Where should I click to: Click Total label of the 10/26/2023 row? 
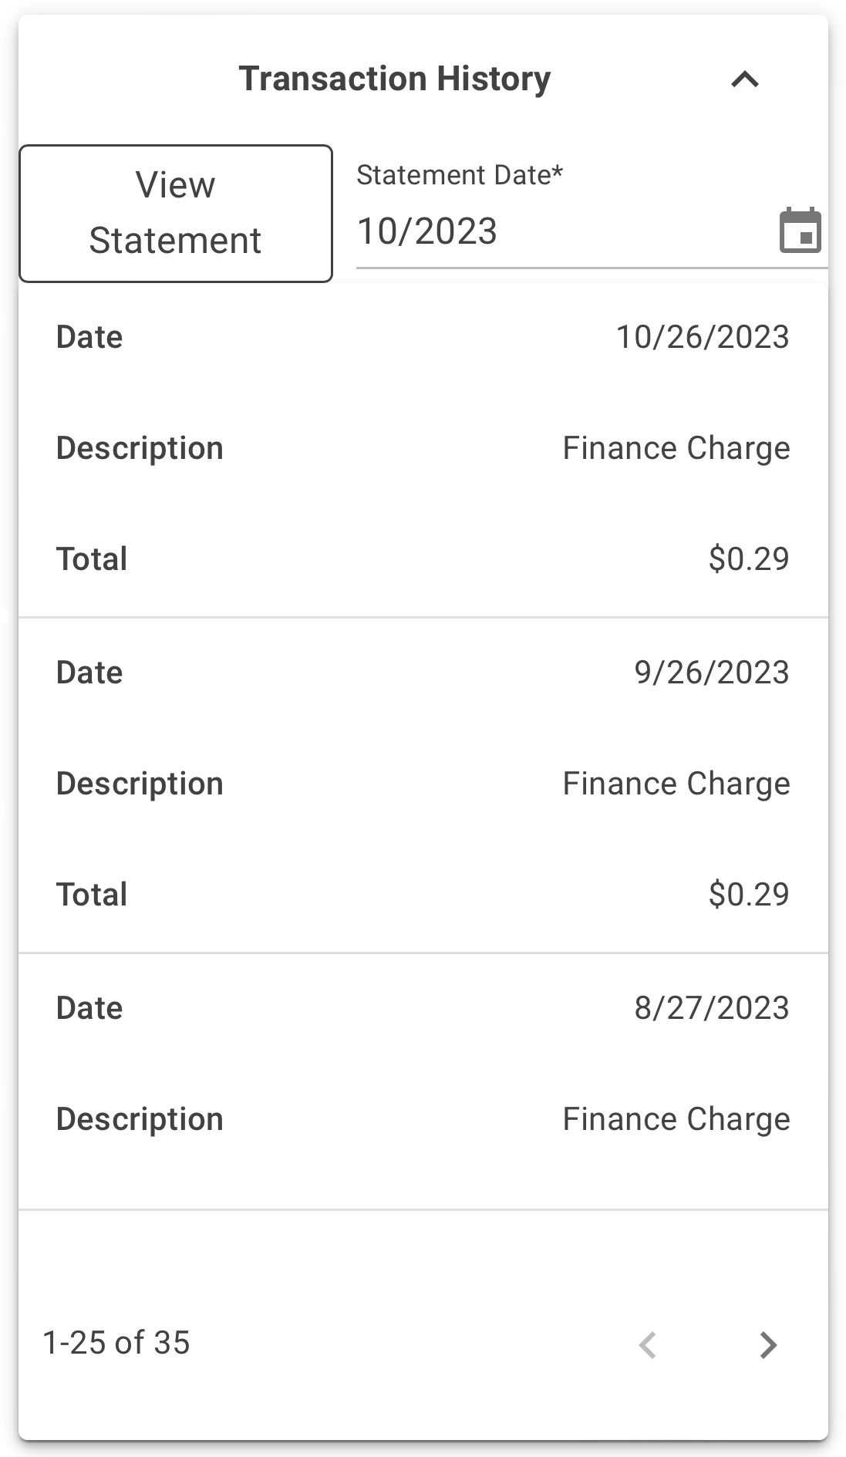point(92,559)
